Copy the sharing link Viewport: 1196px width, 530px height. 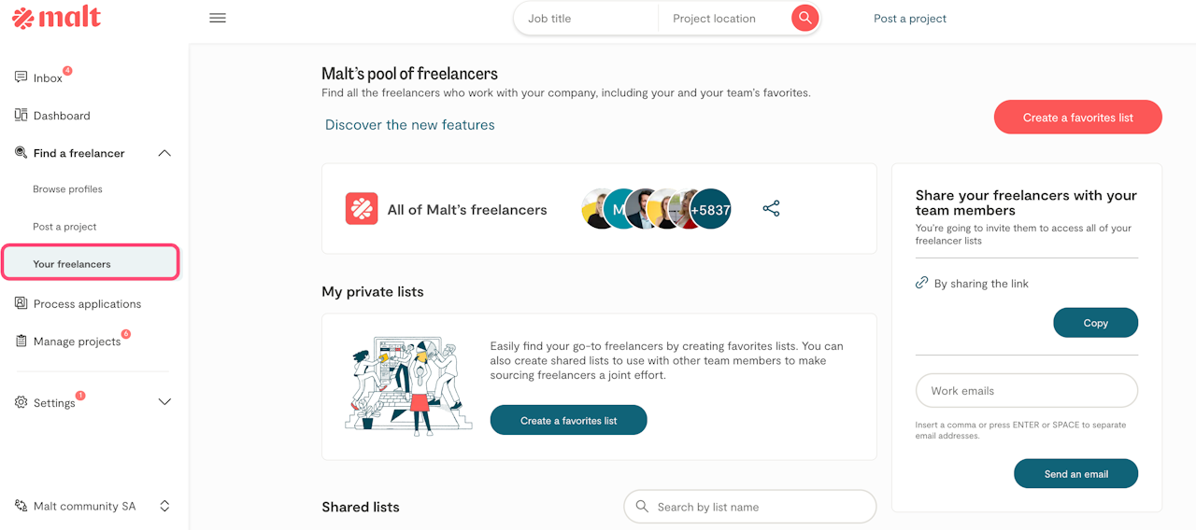coord(1095,323)
